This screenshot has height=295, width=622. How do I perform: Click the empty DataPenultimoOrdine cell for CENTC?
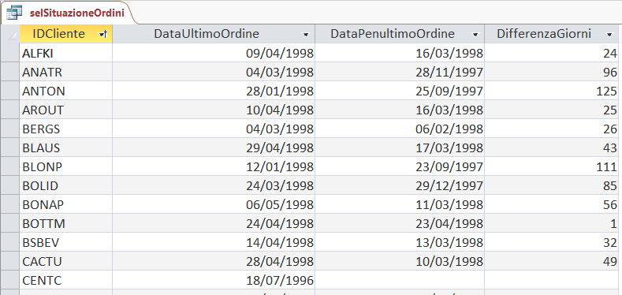coord(400,280)
